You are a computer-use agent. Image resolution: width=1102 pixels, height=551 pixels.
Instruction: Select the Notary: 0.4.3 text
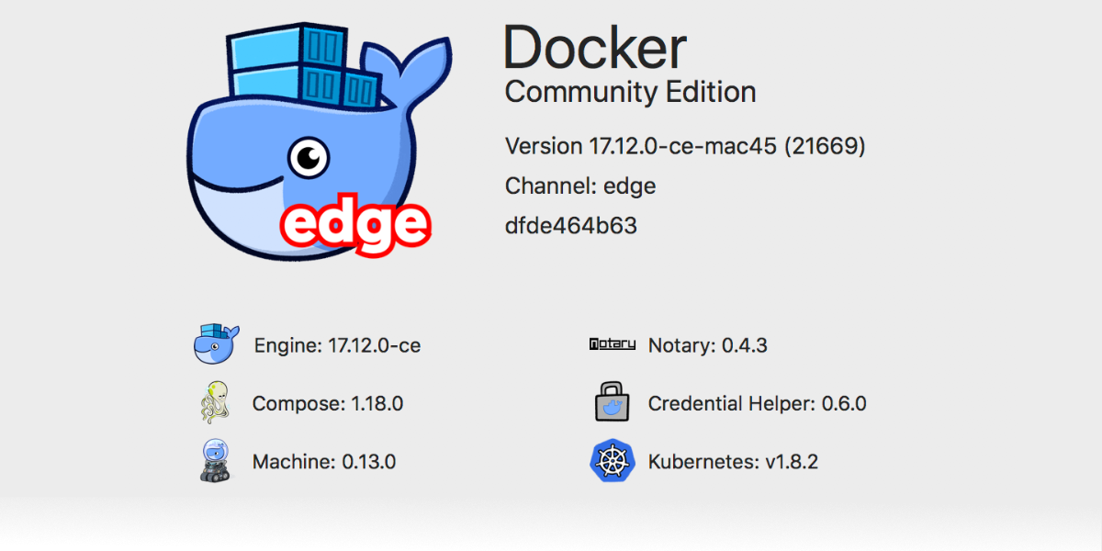[708, 345]
